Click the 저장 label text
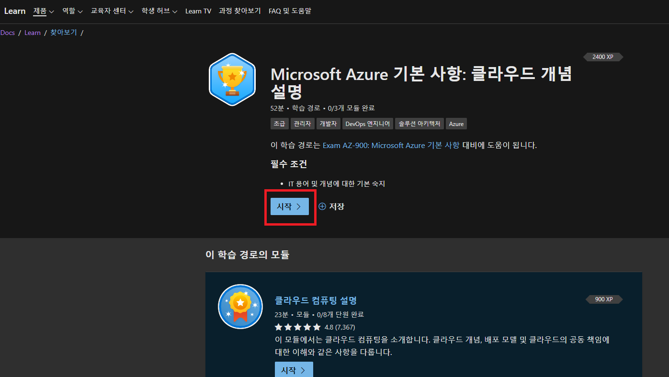The image size is (669, 377). pyautogui.click(x=337, y=206)
